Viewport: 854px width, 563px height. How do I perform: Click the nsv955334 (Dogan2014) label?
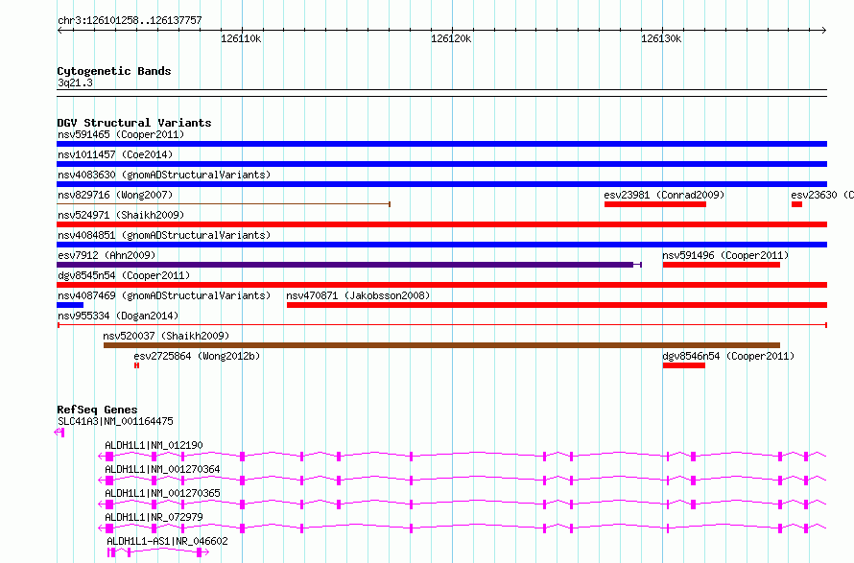pyautogui.click(x=118, y=316)
